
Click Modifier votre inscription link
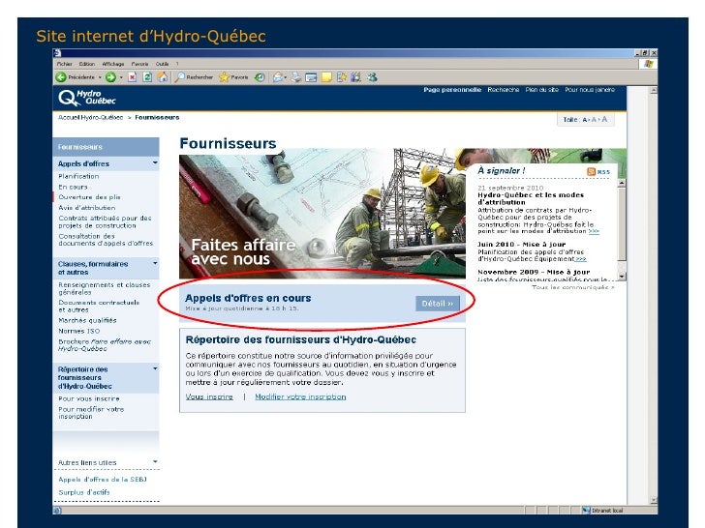pos(300,396)
